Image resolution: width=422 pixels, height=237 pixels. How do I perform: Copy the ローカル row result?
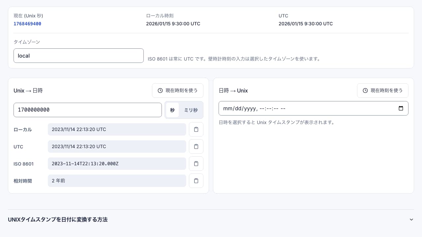(x=196, y=129)
